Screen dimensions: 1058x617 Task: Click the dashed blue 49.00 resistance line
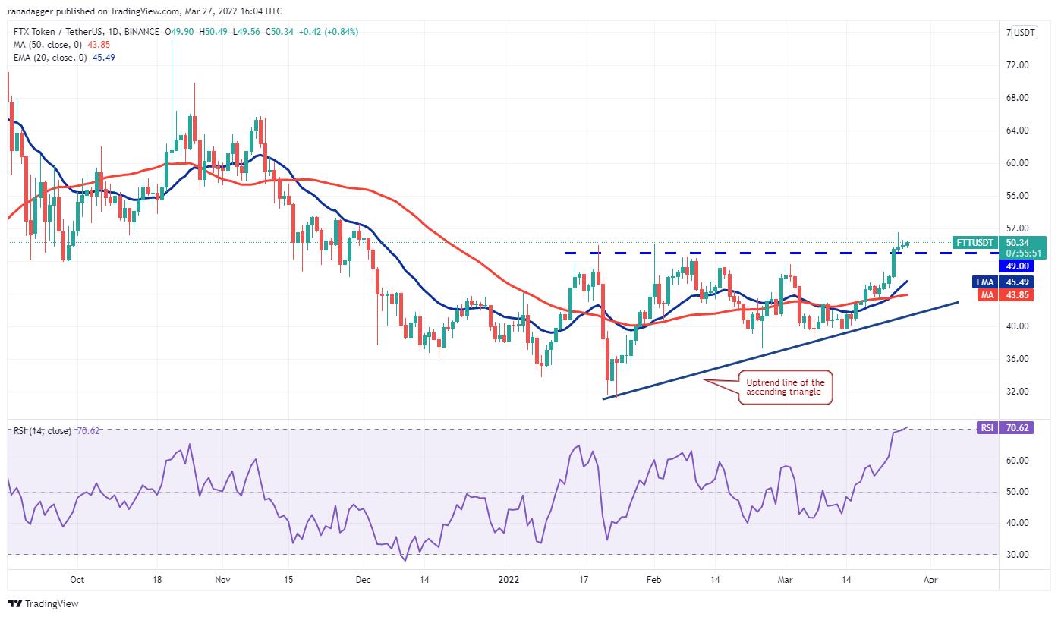coord(759,253)
